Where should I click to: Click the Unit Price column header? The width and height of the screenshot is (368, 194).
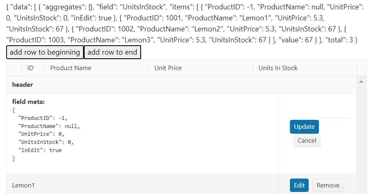168,68
